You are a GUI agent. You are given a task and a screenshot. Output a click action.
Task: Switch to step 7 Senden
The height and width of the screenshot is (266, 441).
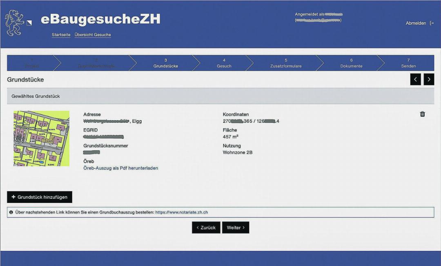click(x=408, y=63)
